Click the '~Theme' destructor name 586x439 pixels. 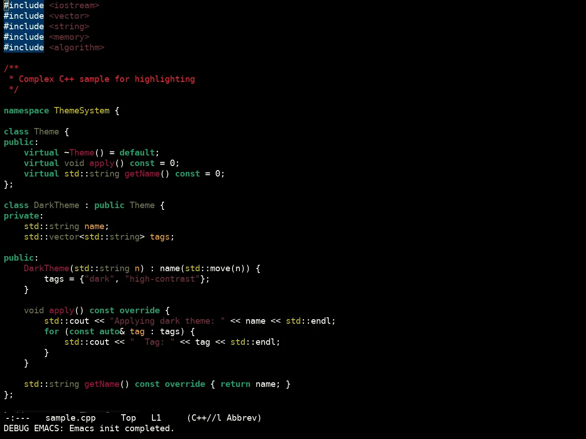[x=79, y=153]
